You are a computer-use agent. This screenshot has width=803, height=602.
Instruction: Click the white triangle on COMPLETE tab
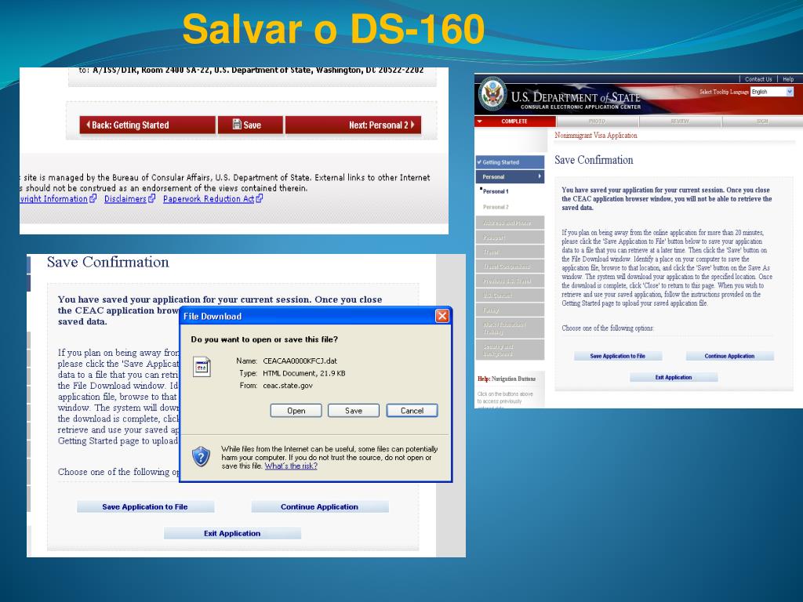coord(480,121)
